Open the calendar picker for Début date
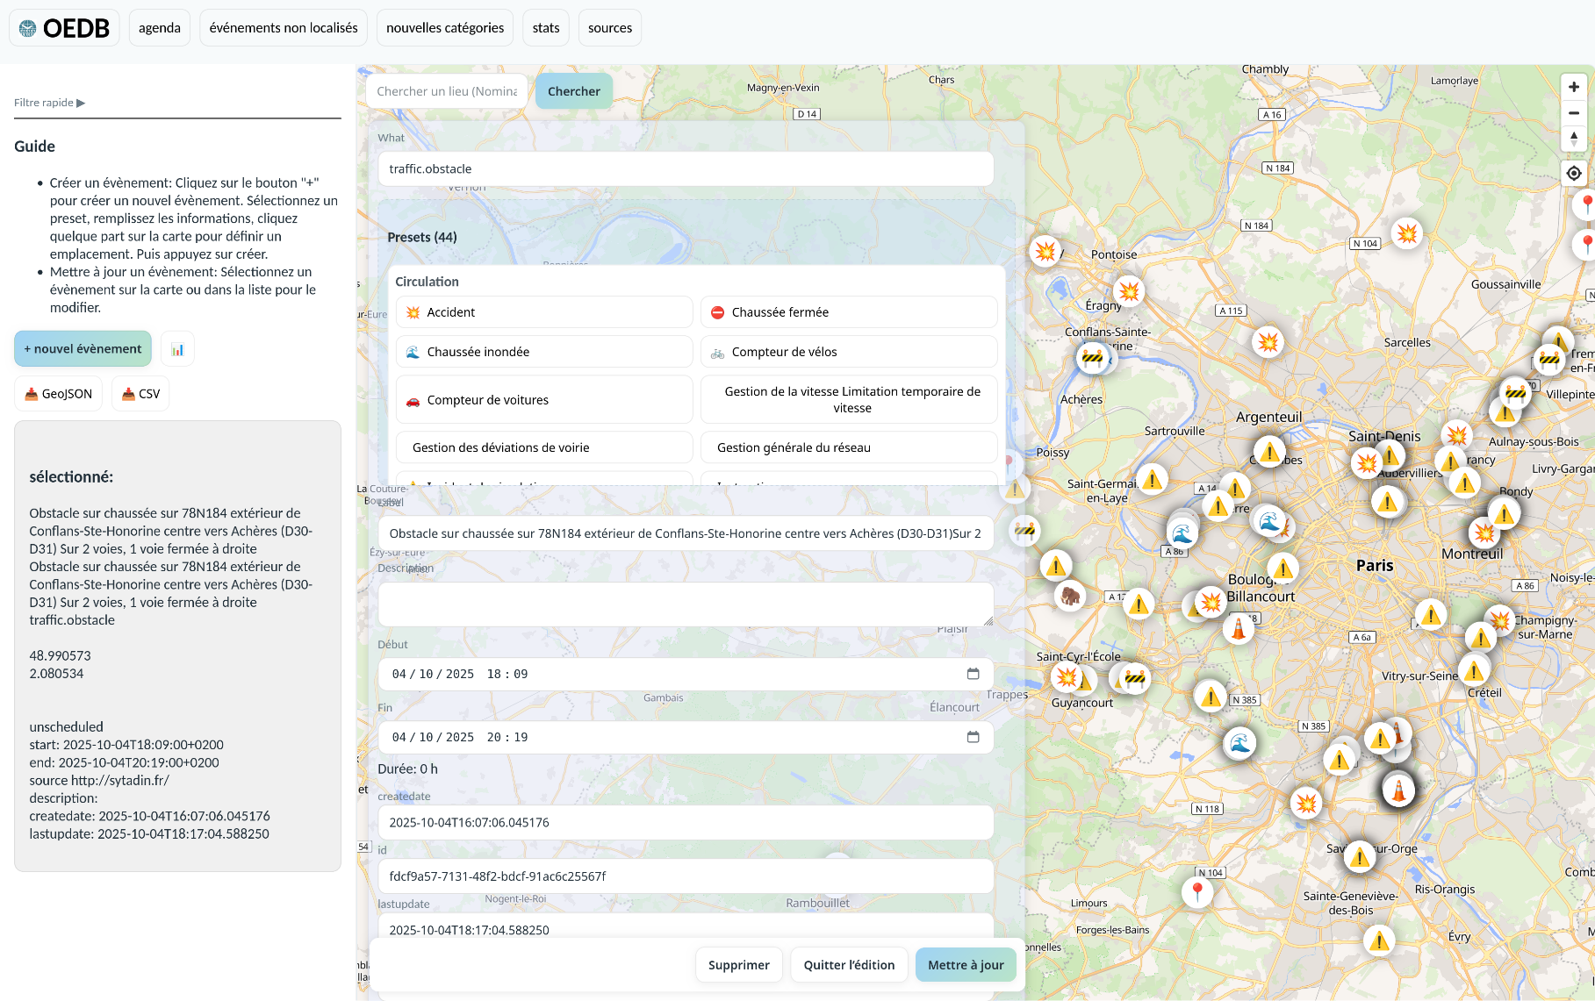 point(973,674)
